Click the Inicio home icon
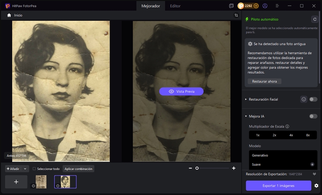The width and height of the screenshot is (322, 195). 9,15
